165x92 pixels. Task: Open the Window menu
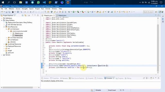point(54,9)
